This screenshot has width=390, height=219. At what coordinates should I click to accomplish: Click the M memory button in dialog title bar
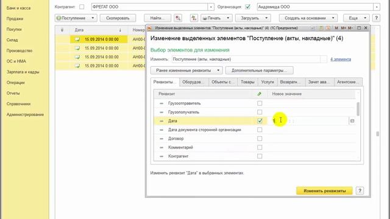pyautogui.click(x=336, y=28)
